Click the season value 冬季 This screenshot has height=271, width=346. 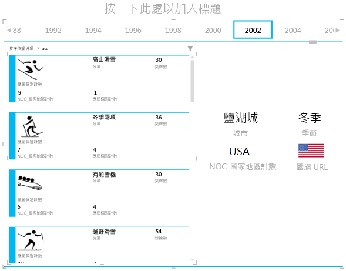tap(310, 118)
